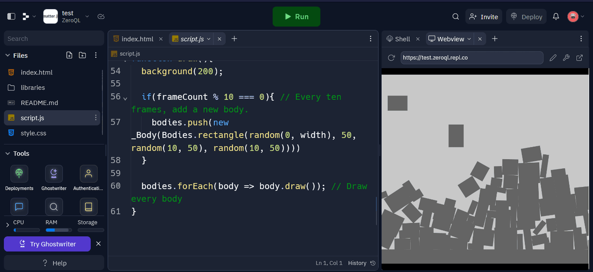Click the webview URL field

pos(471,58)
